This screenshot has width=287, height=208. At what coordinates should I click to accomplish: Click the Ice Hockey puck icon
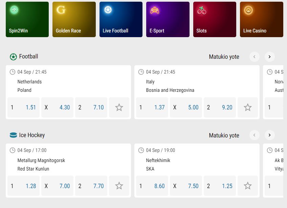click(x=13, y=135)
